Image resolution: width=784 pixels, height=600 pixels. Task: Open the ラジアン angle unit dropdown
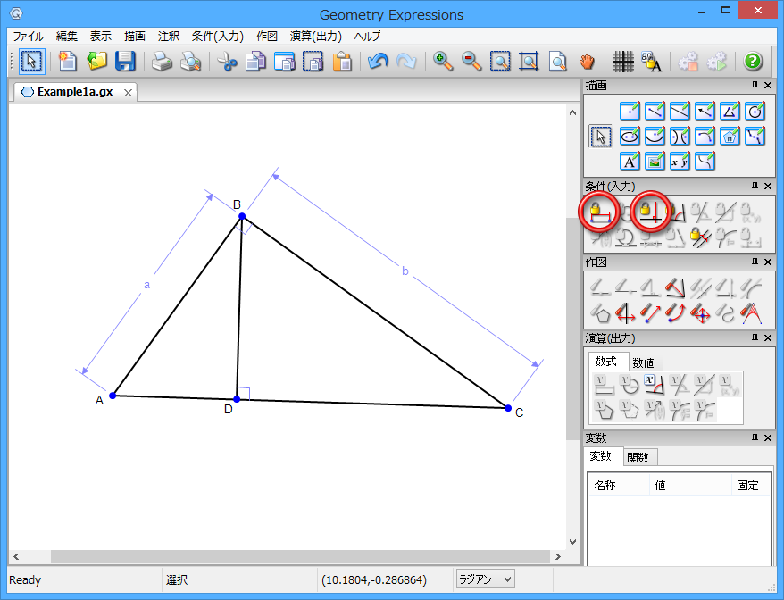tap(486, 579)
